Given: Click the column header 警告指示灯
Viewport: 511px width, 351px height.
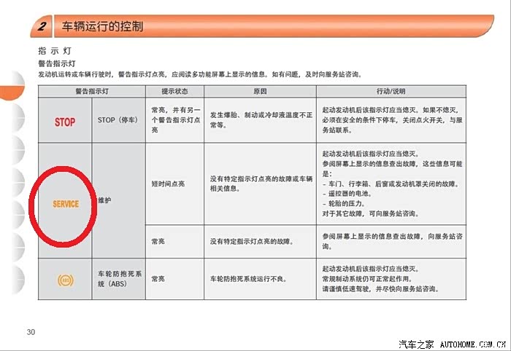Looking at the screenshot, I should pos(92,91).
